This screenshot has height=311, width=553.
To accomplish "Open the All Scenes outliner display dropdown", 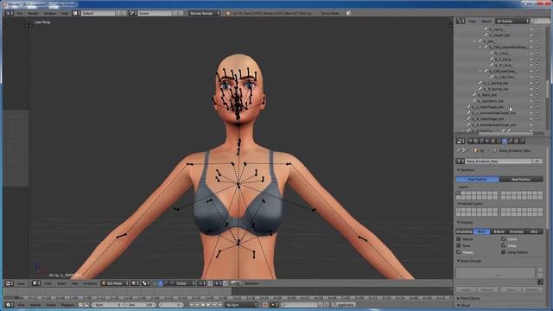I will [x=512, y=21].
